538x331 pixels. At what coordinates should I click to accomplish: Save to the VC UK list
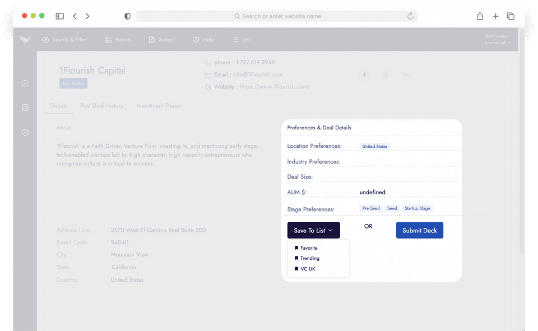point(305,269)
